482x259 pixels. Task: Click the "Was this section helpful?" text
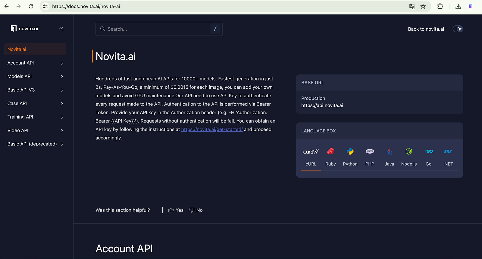[x=123, y=210]
